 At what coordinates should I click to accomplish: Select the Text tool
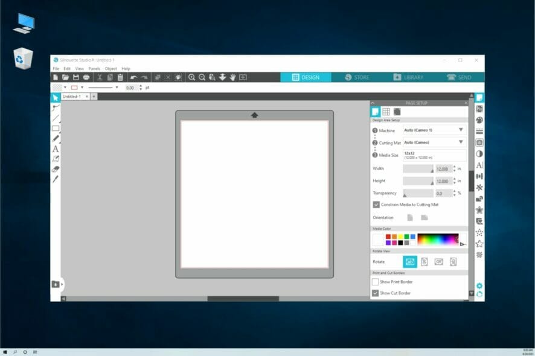coord(56,148)
